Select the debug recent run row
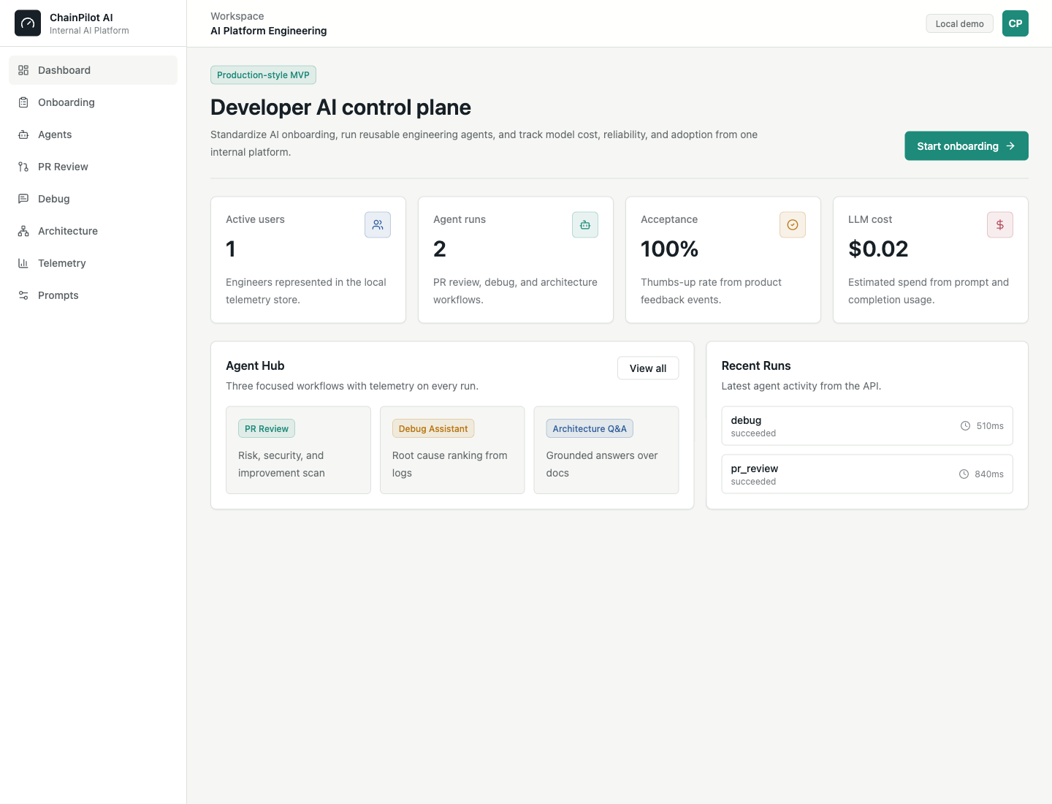The width and height of the screenshot is (1052, 804). click(867, 425)
